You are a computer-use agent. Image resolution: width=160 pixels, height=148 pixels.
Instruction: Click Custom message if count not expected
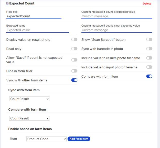pos(117,30)
